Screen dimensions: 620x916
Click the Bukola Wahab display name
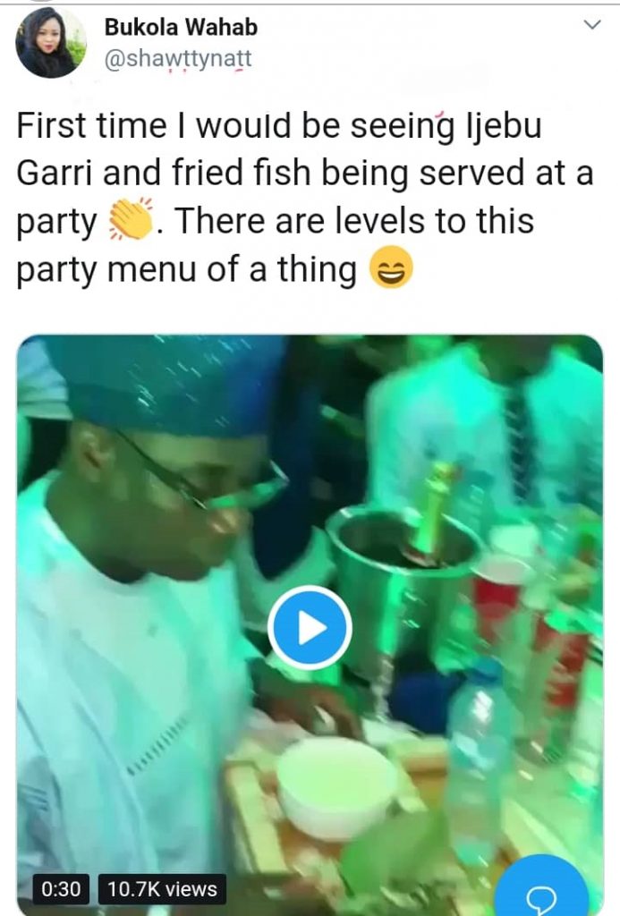[181, 28]
